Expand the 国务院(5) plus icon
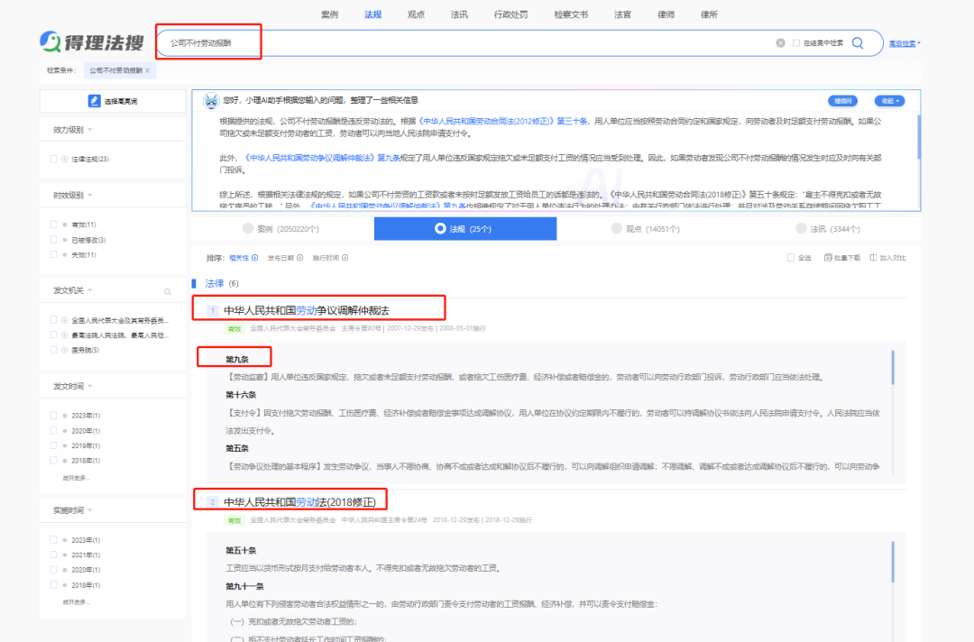This screenshot has height=642, width=974. tap(65, 350)
